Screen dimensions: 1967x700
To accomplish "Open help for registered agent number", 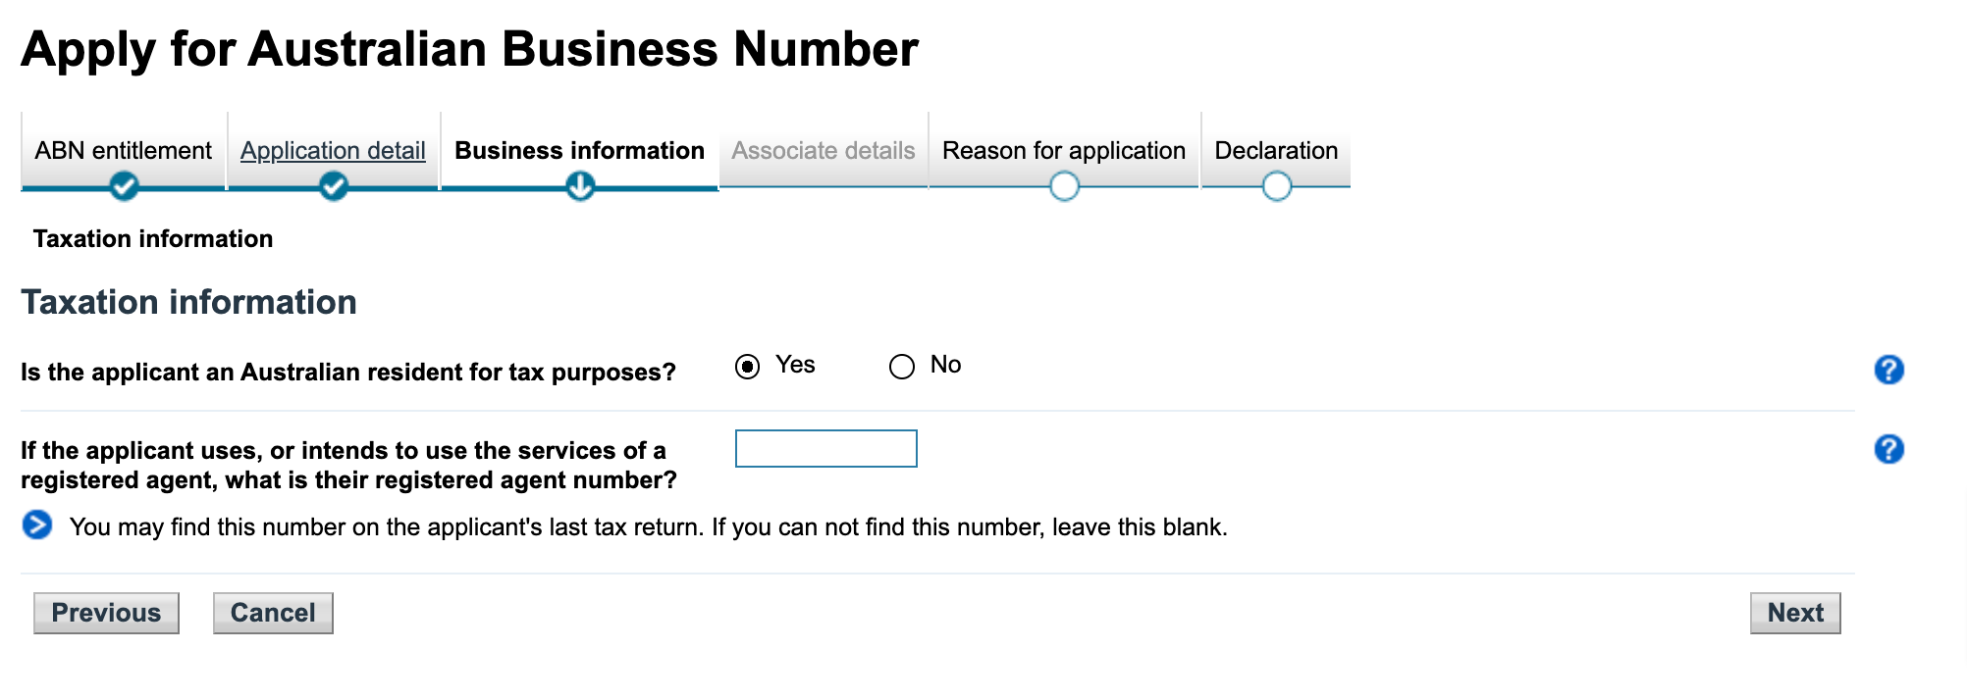I will click(x=1888, y=449).
